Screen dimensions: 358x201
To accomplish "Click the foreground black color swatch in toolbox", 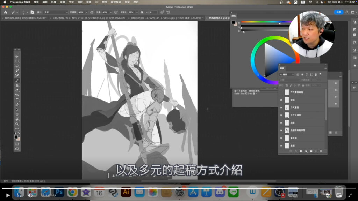I will (16, 137).
